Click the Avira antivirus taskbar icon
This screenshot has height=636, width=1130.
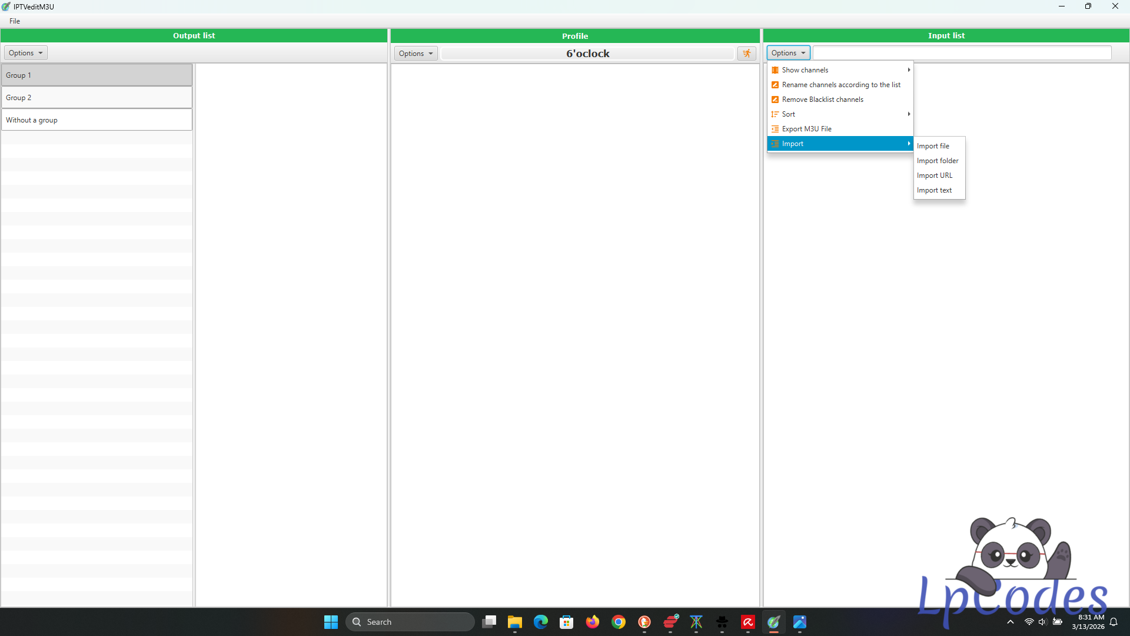pos(748,622)
